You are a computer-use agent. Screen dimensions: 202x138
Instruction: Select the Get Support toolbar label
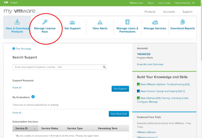(72, 28)
